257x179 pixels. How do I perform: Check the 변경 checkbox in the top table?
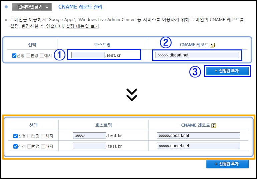click(28, 55)
